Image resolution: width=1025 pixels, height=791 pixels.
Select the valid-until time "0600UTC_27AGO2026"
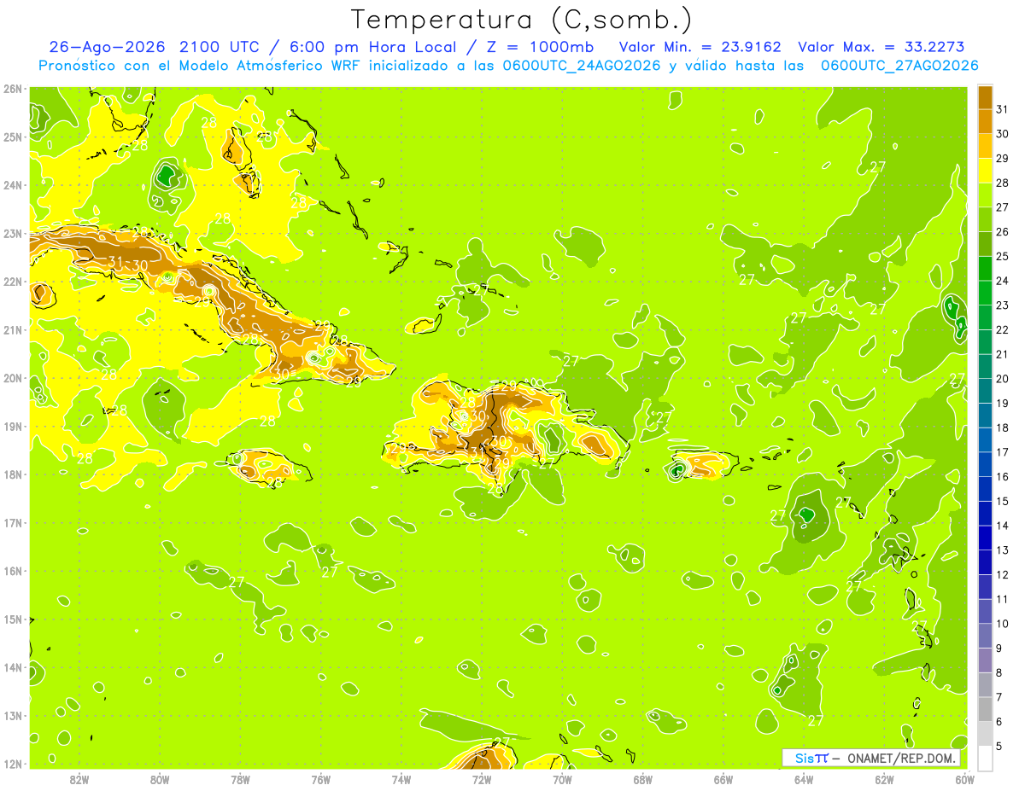899,66
